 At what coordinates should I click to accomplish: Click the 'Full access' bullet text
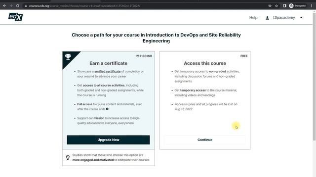84,104
